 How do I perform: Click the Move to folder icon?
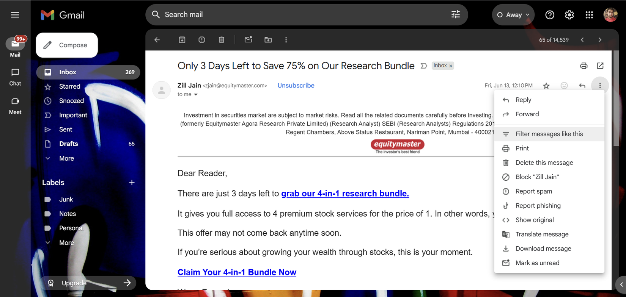(x=268, y=40)
